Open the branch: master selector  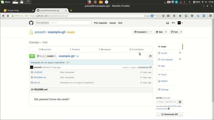pos(46,56)
